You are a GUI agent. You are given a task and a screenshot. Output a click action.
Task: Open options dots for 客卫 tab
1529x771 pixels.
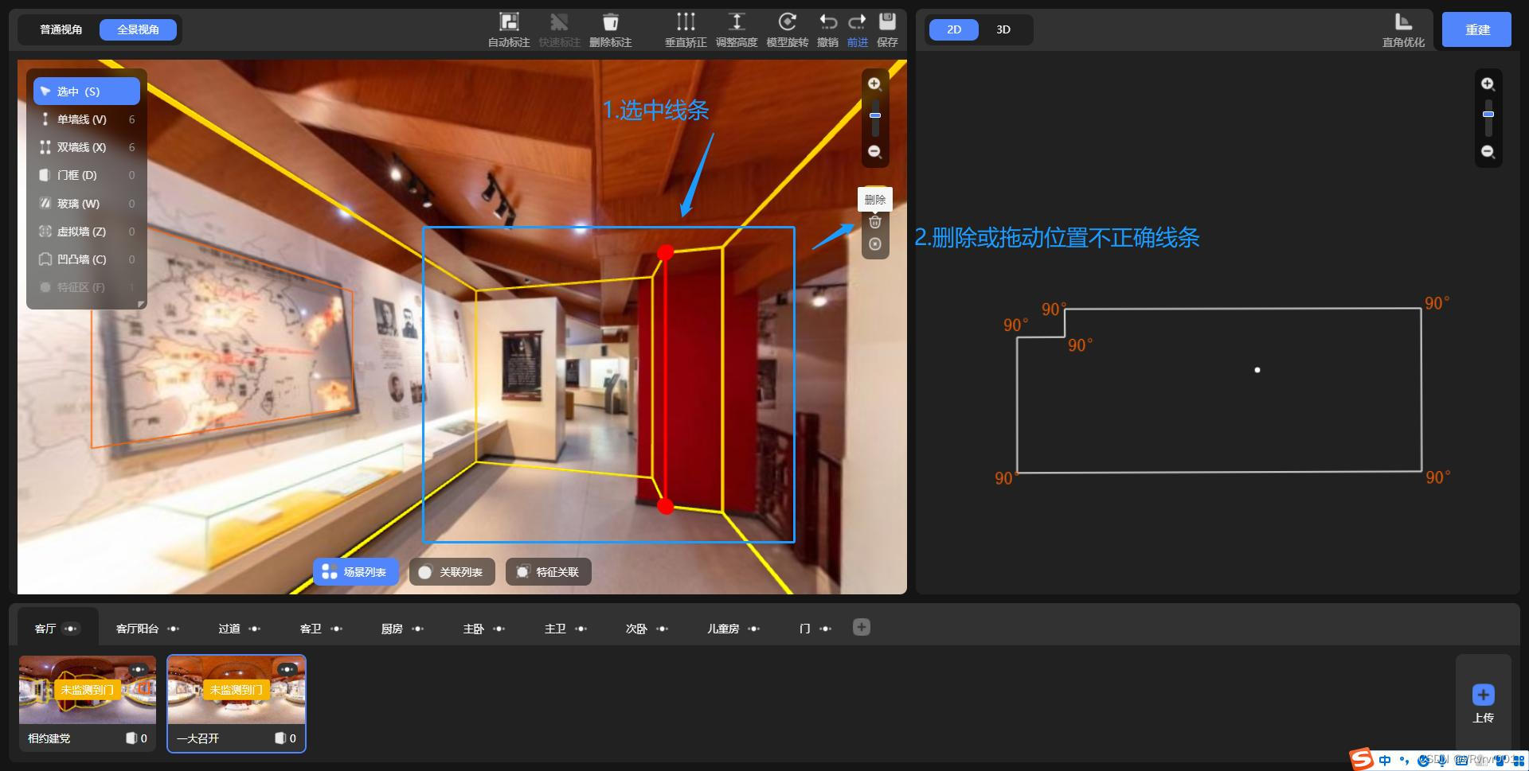pos(336,629)
